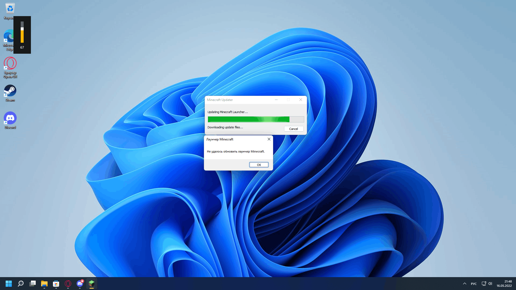Minimize the Minecraft Updater window
Image resolution: width=516 pixels, height=290 pixels.
pyautogui.click(x=276, y=100)
